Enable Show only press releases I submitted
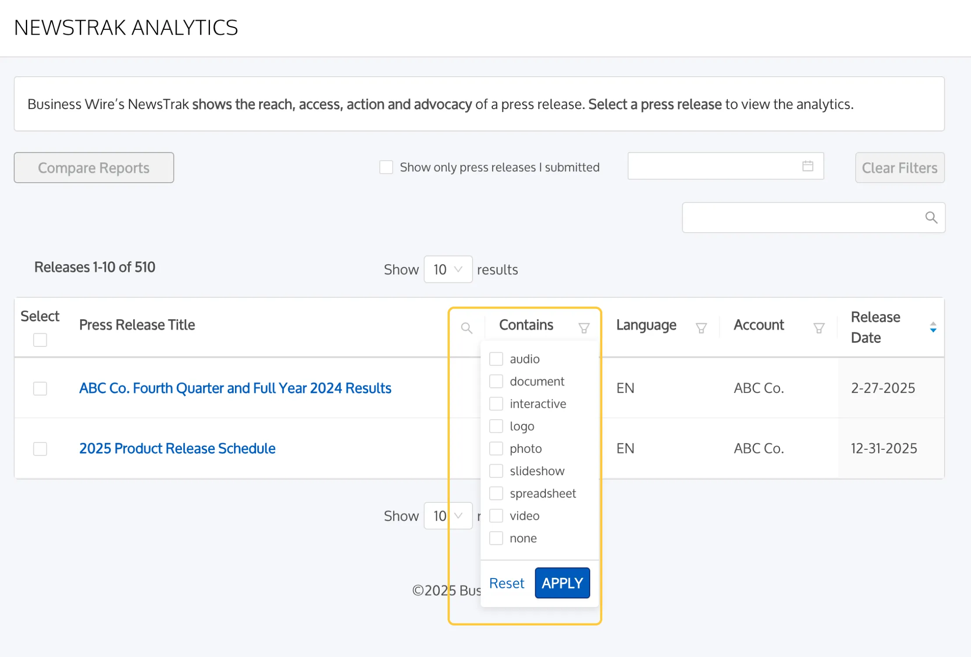971x657 pixels. (386, 167)
